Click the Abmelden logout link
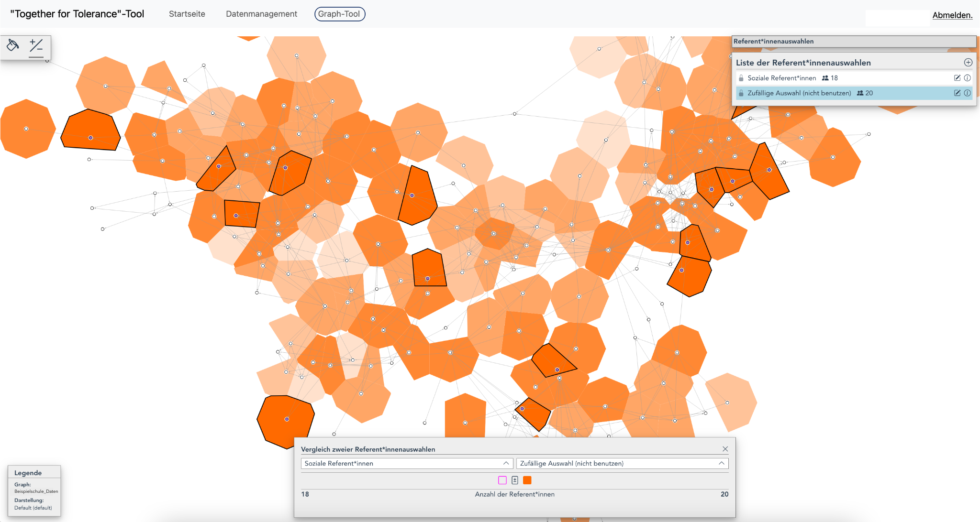The width and height of the screenshot is (980, 522). pos(952,15)
